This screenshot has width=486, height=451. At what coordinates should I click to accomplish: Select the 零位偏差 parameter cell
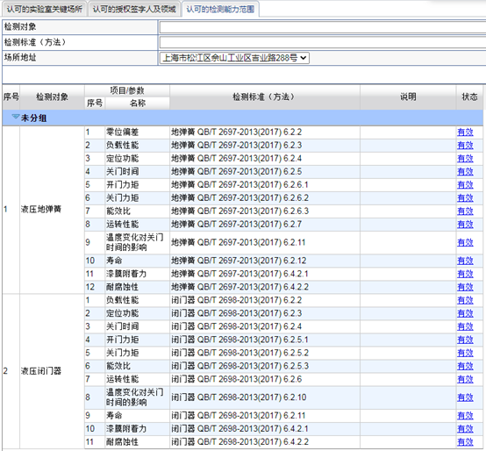point(137,132)
